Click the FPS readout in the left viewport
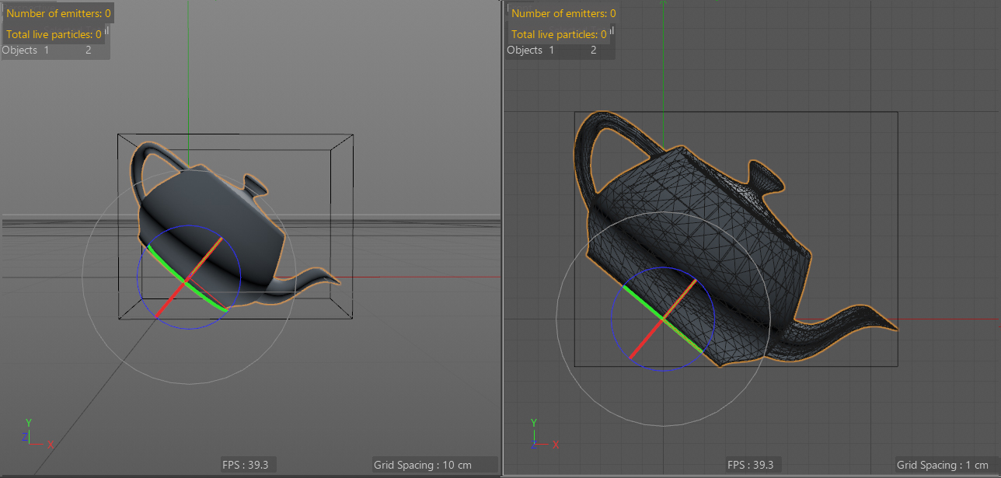This screenshot has height=478, width=1001. point(248,465)
